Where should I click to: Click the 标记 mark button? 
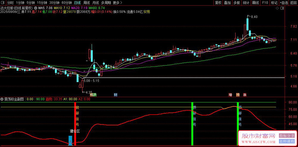pos(274,3)
